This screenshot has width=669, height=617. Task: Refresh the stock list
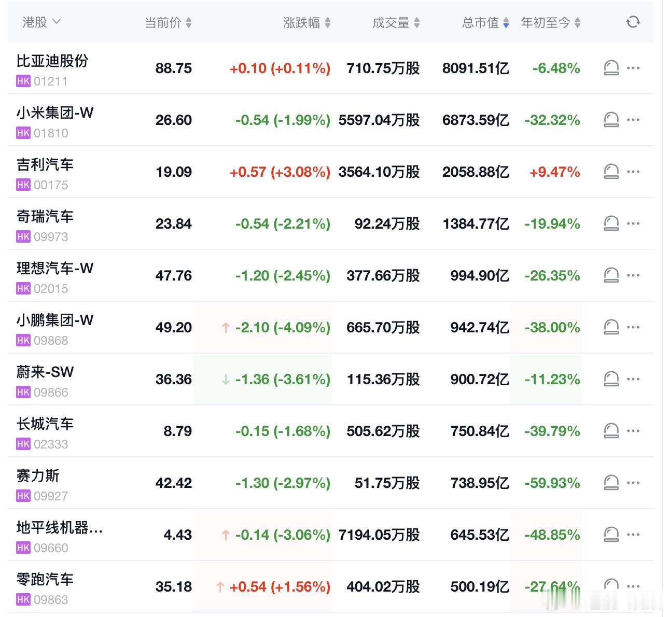coord(633,22)
